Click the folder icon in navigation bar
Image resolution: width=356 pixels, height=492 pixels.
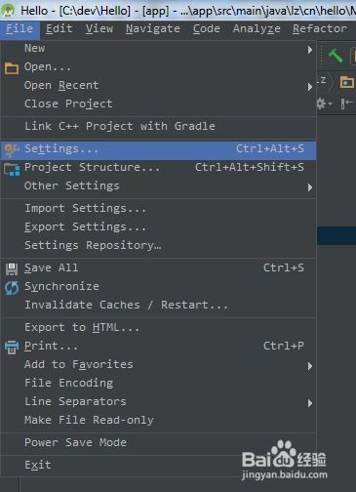pyautogui.click(x=346, y=81)
